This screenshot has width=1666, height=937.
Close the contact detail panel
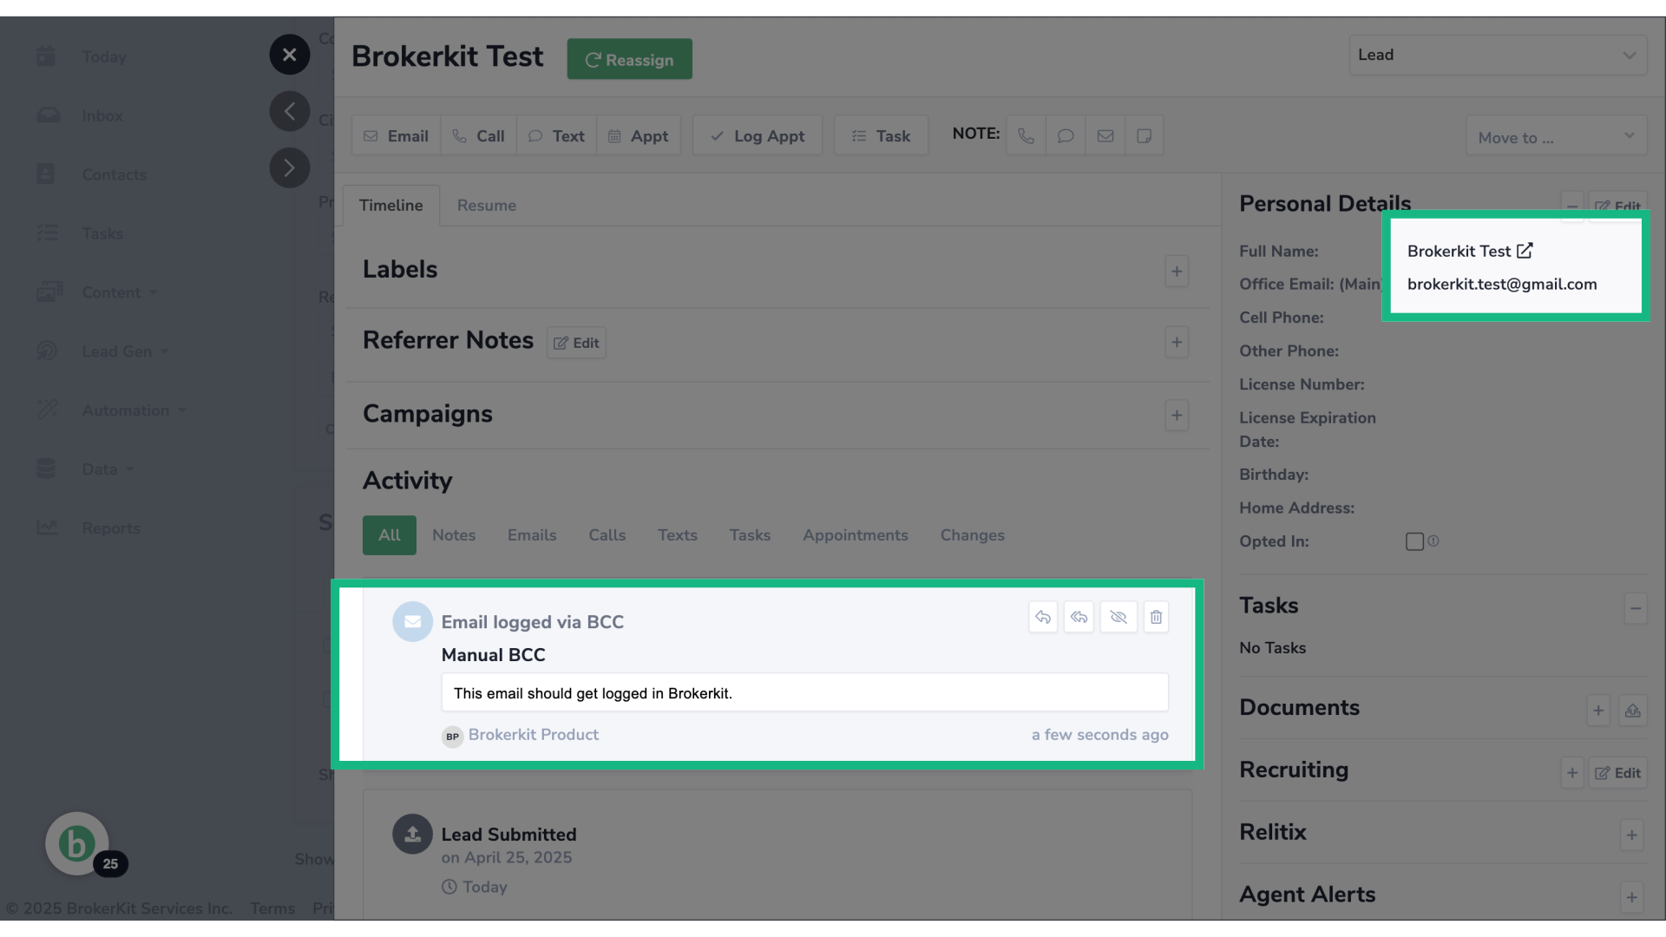[290, 55]
